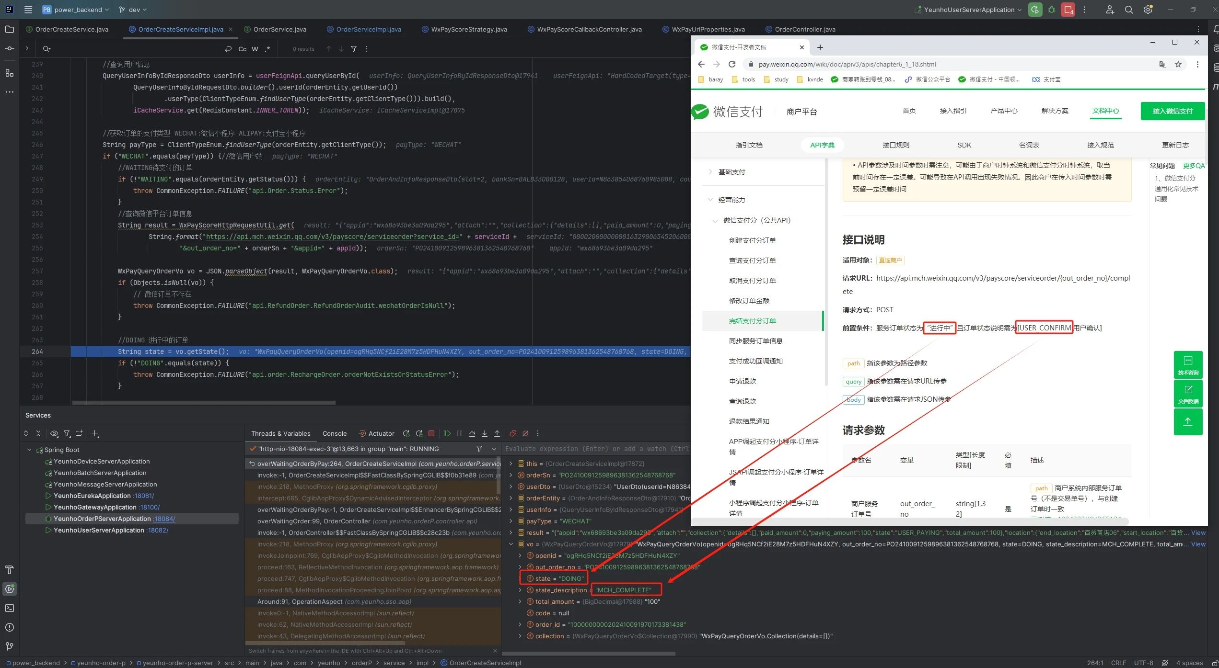Toggle Match Case (Cc) in search bar
This screenshot has width=1219, height=668.
pyautogui.click(x=242, y=49)
